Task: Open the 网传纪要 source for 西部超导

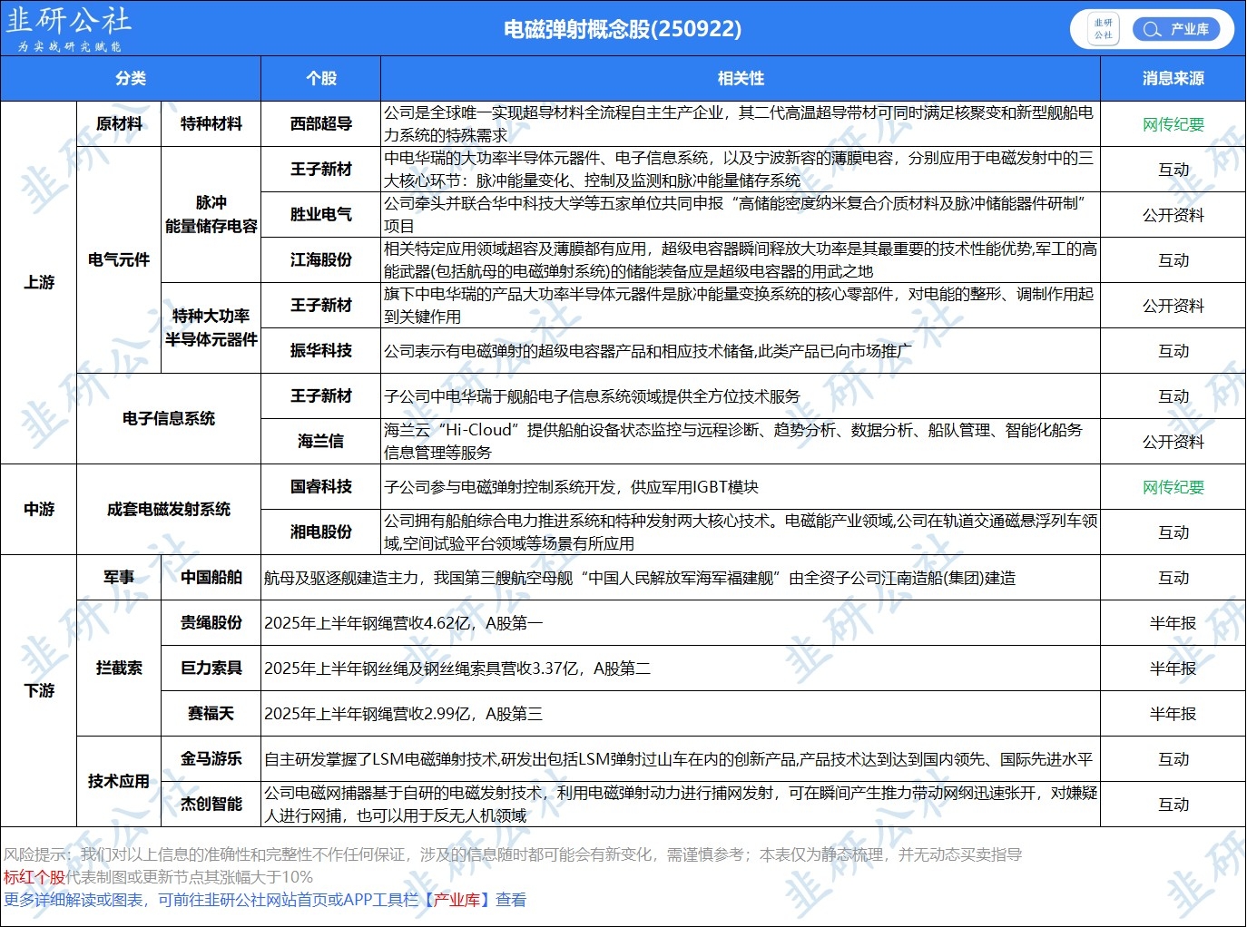Action: 1173,124
